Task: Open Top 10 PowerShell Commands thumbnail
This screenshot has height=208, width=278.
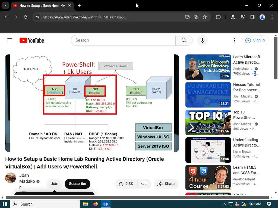Action: point(208,122)
